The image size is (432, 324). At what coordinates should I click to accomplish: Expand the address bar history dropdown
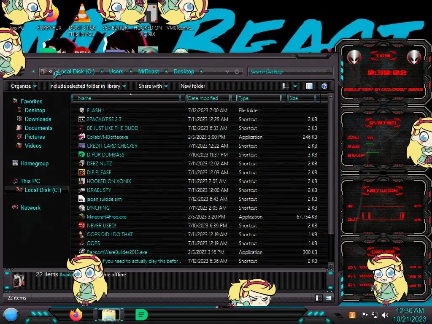(227, 71)
